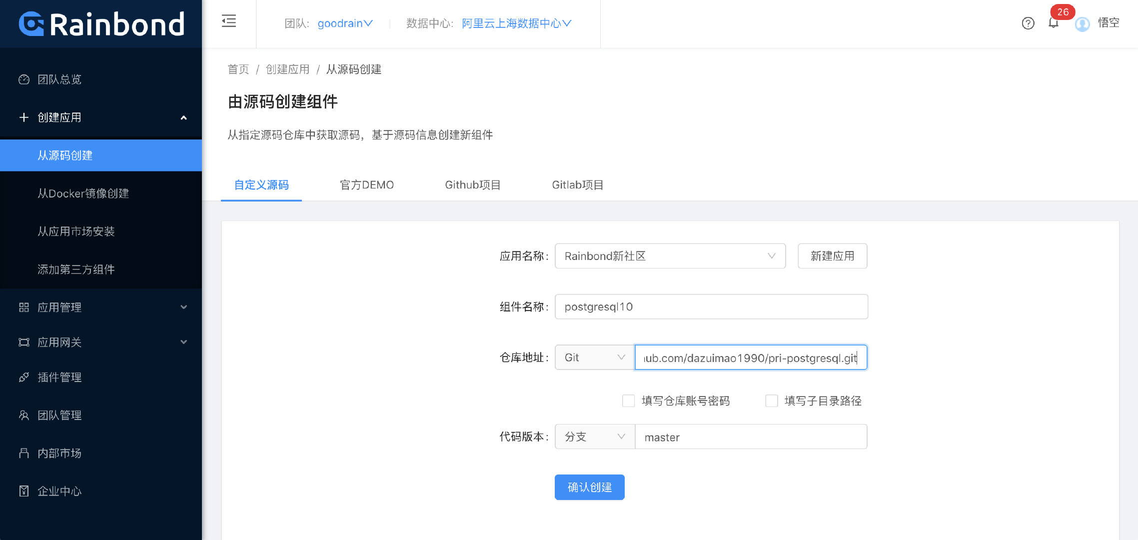Focus the master branch input field
The height and width of the screenshot is (540, 1138).
click(x=751, y=436)
